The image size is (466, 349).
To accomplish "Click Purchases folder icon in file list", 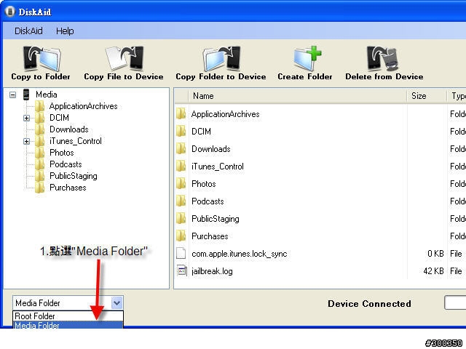I will coord(181,236).
